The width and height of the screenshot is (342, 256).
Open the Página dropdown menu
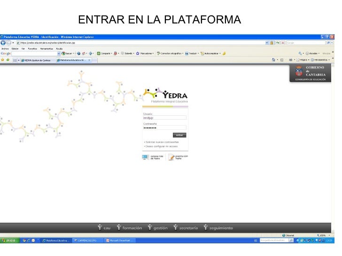click(303, 60)
